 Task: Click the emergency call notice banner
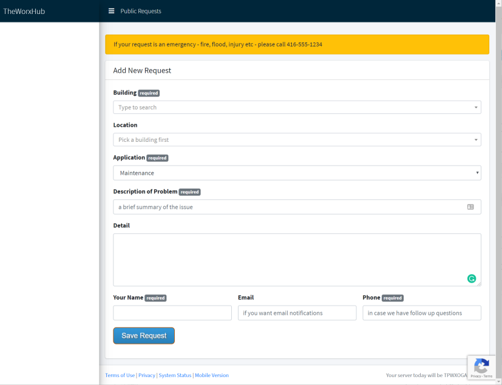click(297, 44)
